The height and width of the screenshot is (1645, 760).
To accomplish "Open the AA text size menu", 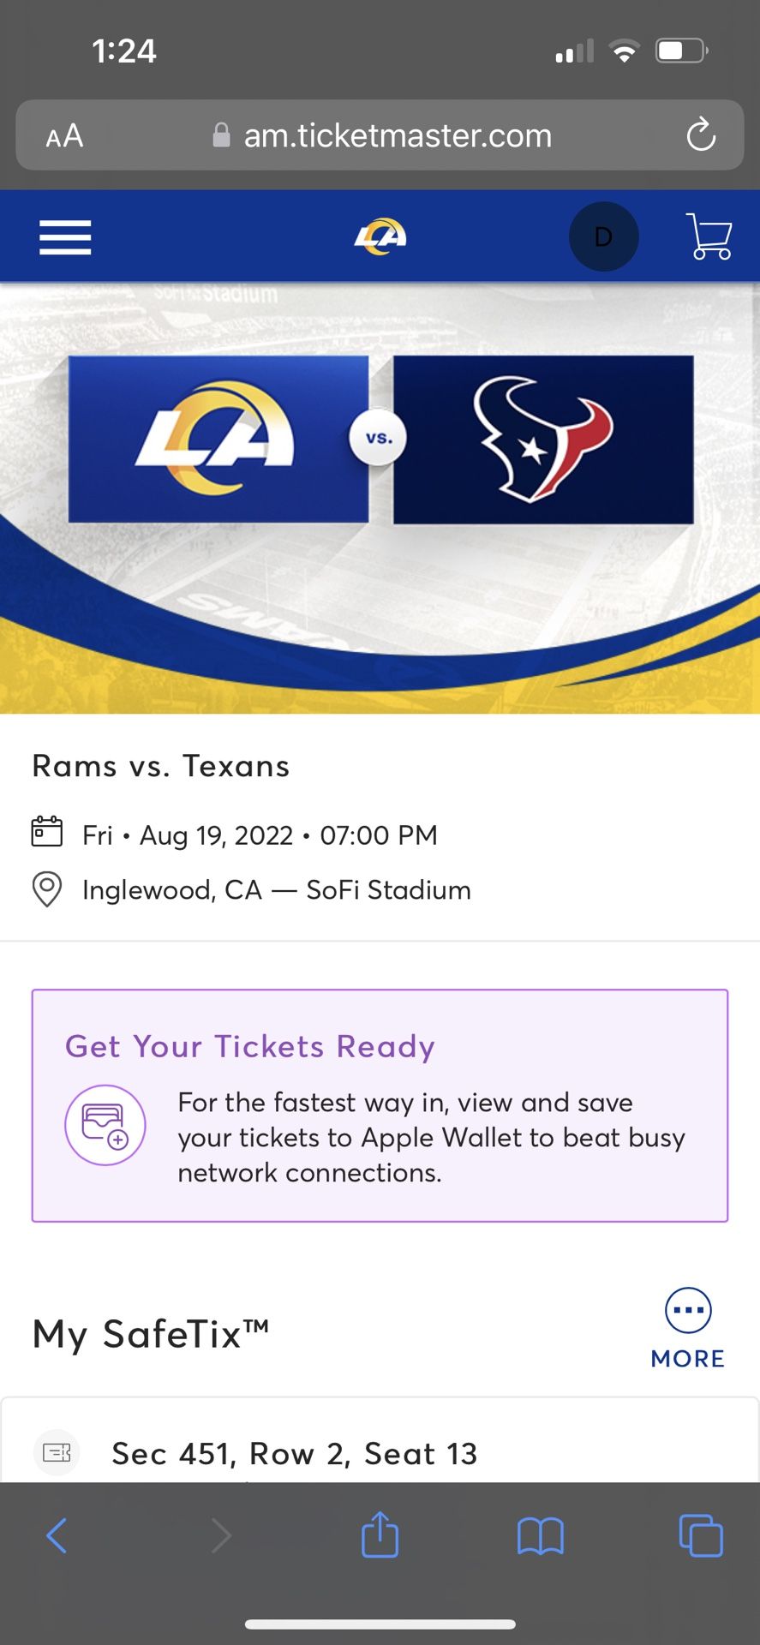I will click(64, 135).
